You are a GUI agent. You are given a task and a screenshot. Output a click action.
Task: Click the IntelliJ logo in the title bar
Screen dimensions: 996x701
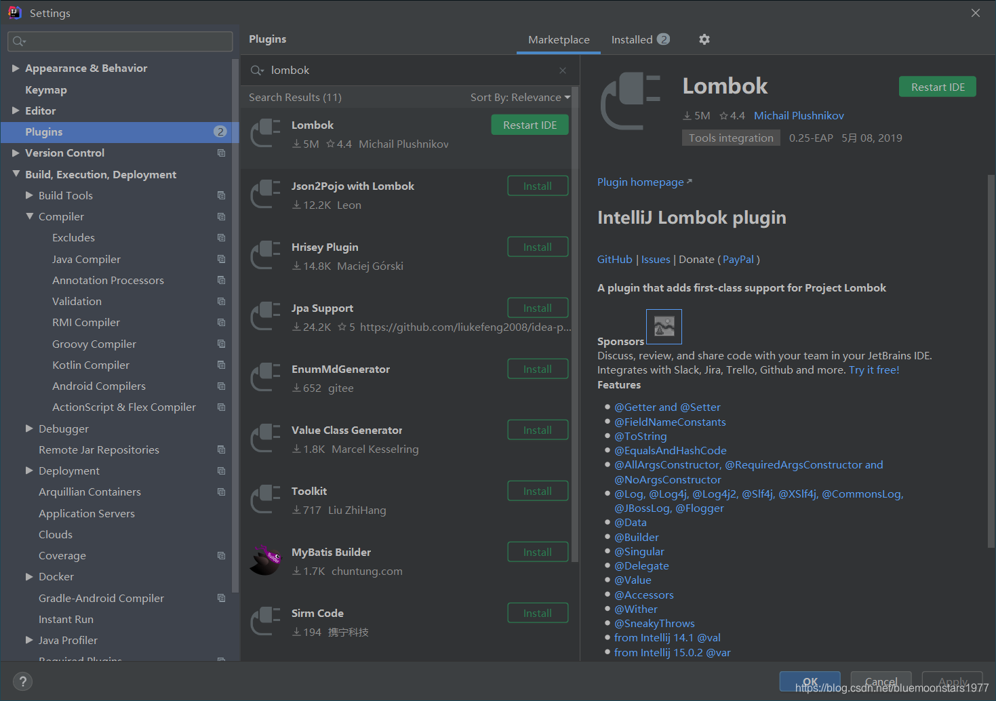pyautogui.click(x=14, y=13)
